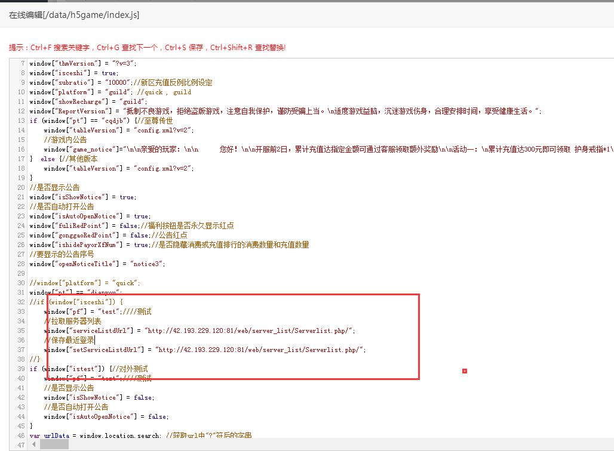This screenshot has height=451, width=614.
Task: Click line number 33 in the gutter
Action: pos(22,311)
